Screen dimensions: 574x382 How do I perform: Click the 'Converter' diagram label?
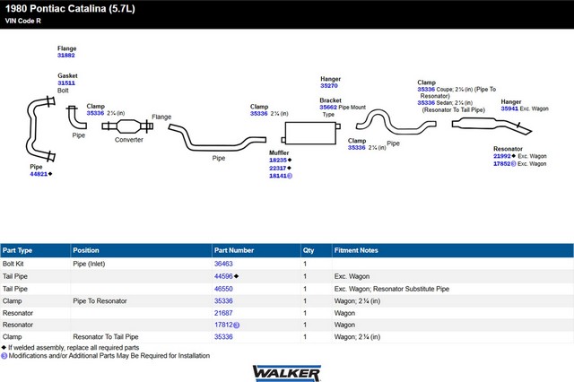pyautogui.click(x=129, y=139)
